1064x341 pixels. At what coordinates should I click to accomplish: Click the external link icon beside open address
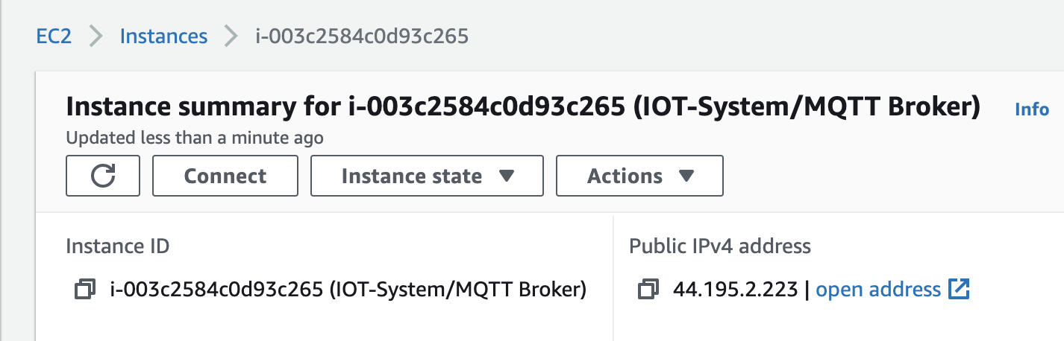click(958, 289)
